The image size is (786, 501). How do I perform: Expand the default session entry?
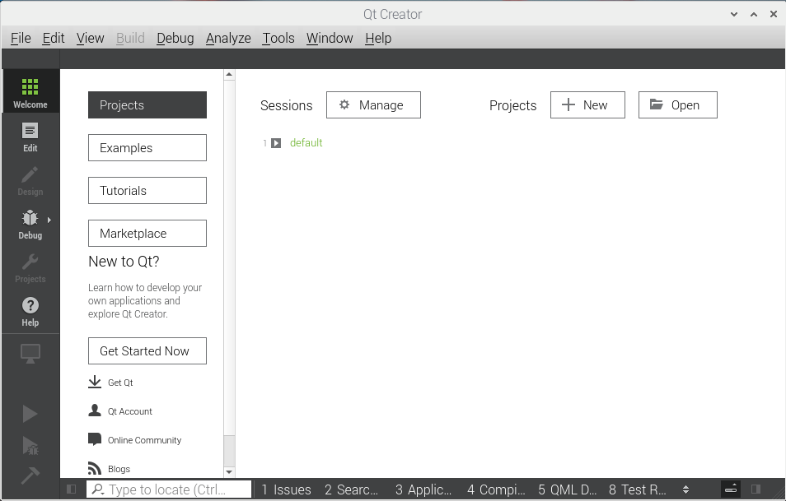click(276, 143)
